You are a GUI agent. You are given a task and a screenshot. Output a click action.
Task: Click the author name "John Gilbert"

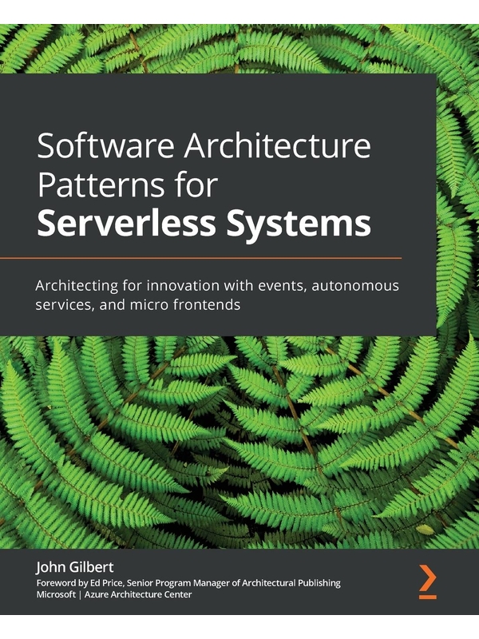coord(75,567)
